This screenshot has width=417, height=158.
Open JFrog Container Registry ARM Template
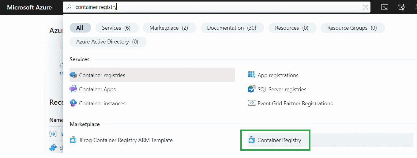[126, 140]
